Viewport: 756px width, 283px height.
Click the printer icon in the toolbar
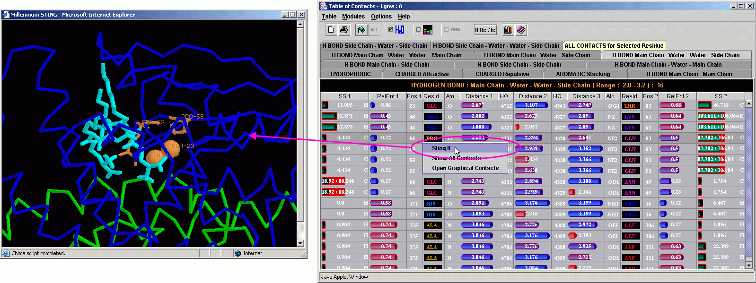coord(344,30)
